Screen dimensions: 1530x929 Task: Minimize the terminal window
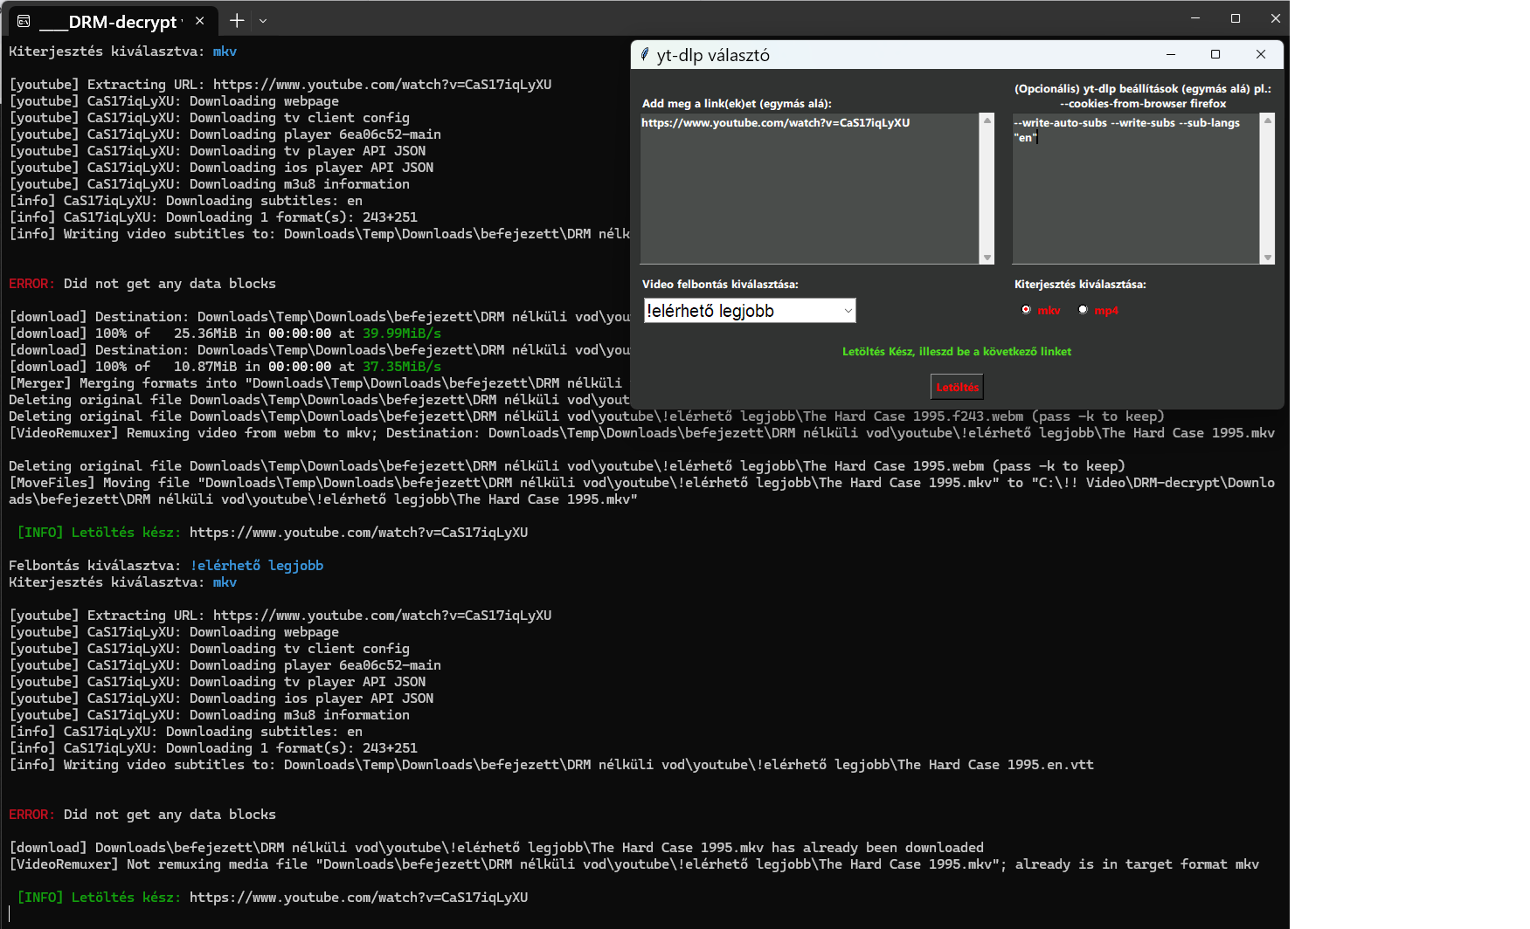tap(1195, 18)
